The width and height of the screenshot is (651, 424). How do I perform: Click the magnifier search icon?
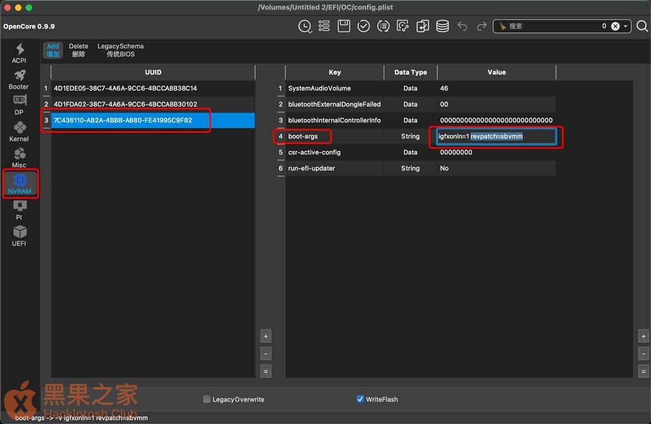click(642, 26)
